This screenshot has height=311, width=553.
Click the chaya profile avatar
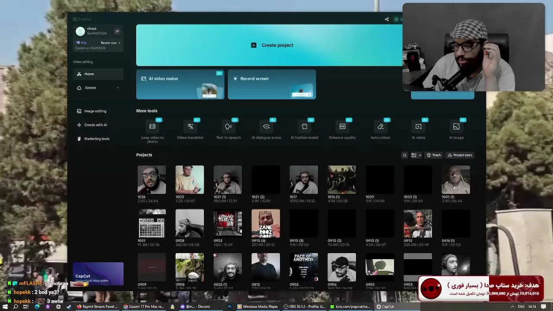[80, 31]
